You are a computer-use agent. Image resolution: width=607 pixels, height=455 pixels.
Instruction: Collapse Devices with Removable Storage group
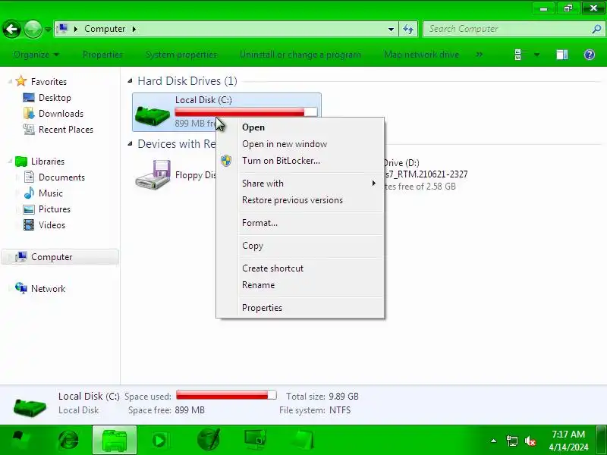point(130,144)
